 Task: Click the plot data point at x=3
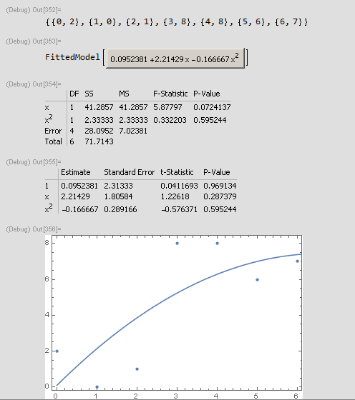pos(177,244)
